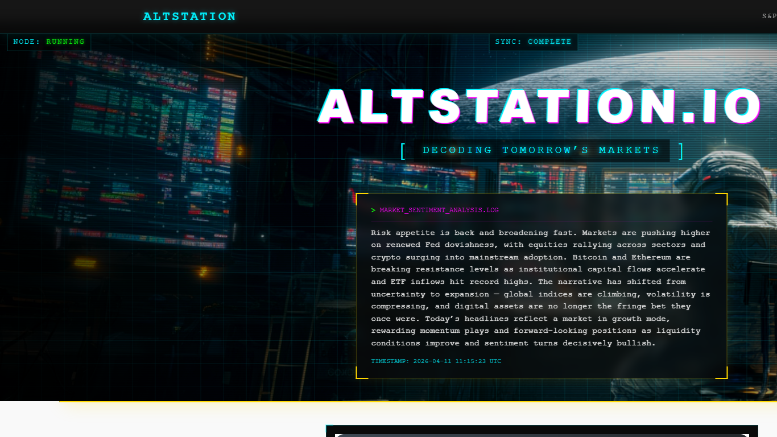
Task: Click the TIMESTAMP line in log panel
Action: coord(436,361)
